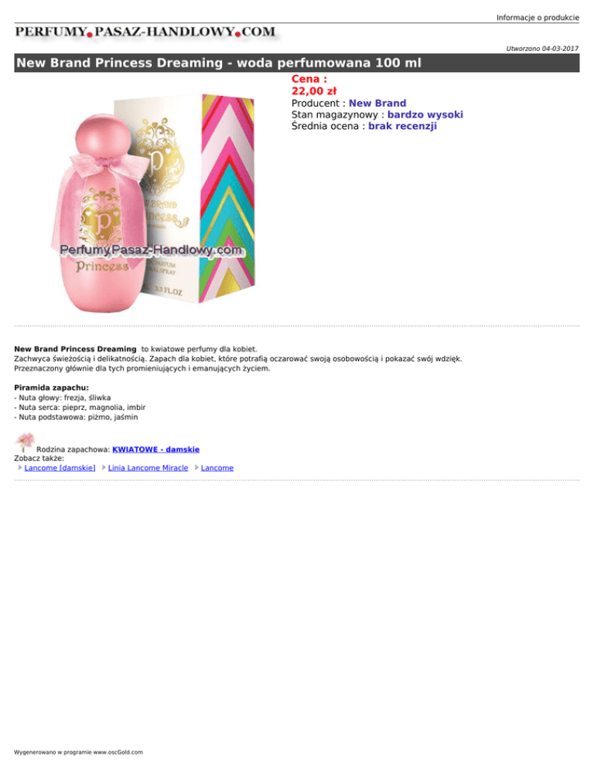
Task: Click the 22,00 zł price
Action: pyautogui.click(x=314, y=91)
